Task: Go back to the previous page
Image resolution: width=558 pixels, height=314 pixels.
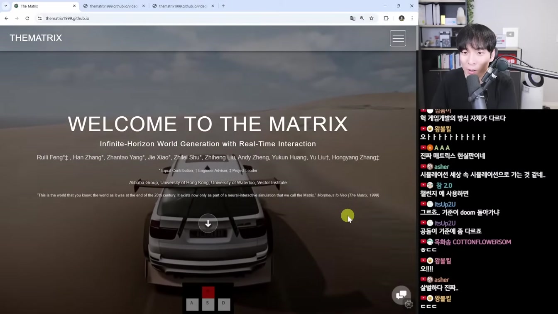Action: [6, 18]
